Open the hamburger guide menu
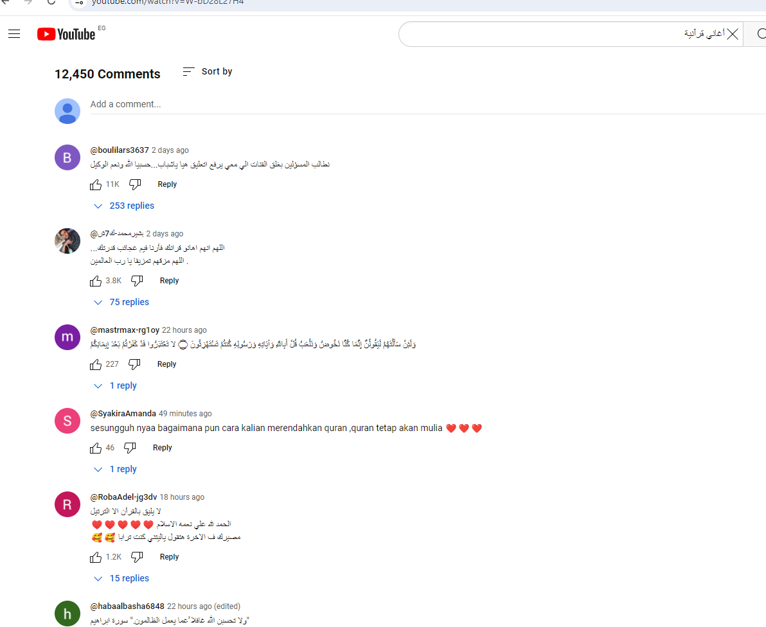Viewport: 766px width, 627px height. 14,33
